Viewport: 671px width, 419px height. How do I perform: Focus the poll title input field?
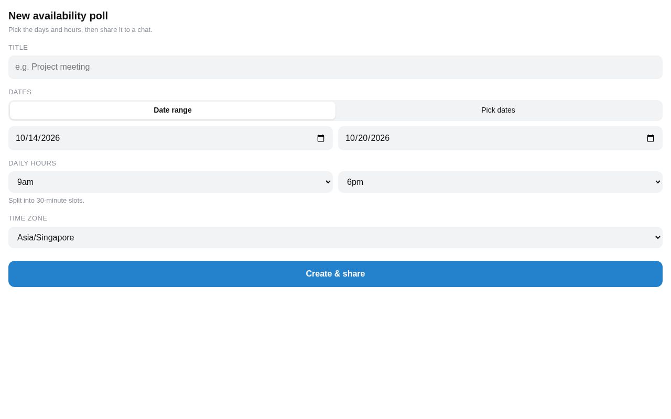[335, 67]
